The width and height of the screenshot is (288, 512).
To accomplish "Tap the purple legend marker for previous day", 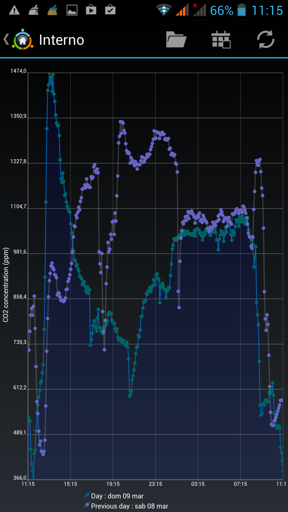I will (x=87, y=505).
